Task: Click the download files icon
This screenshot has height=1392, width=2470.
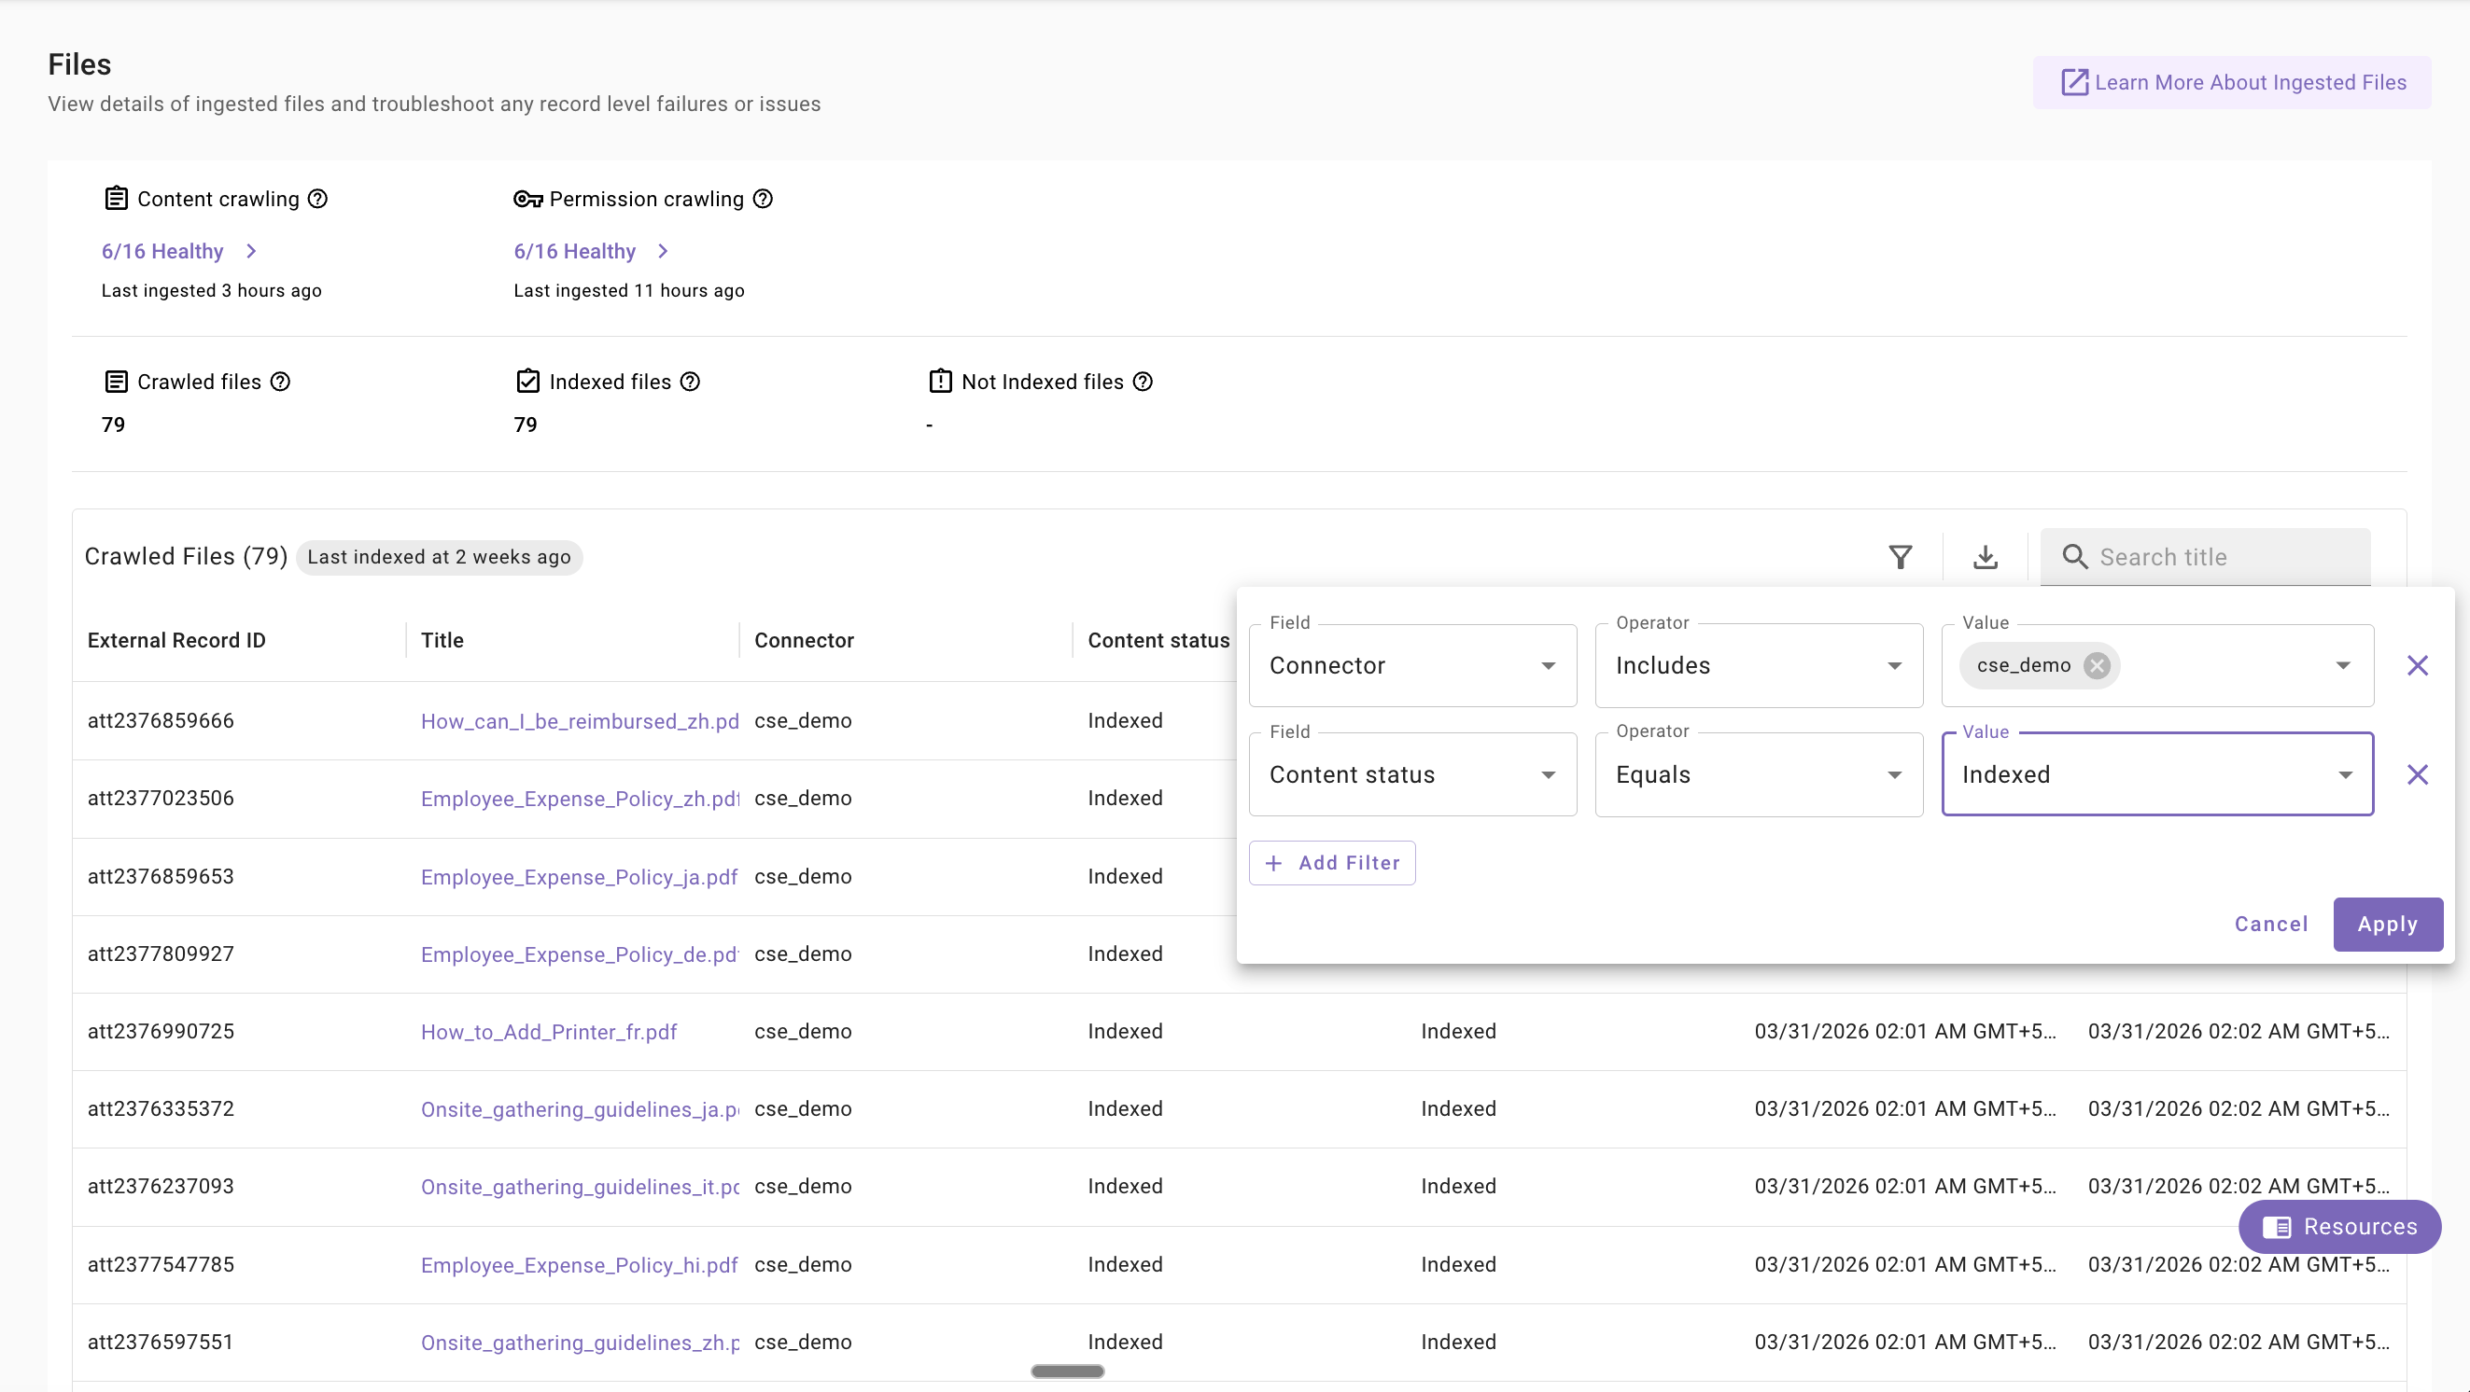Action: (1985, 557)
